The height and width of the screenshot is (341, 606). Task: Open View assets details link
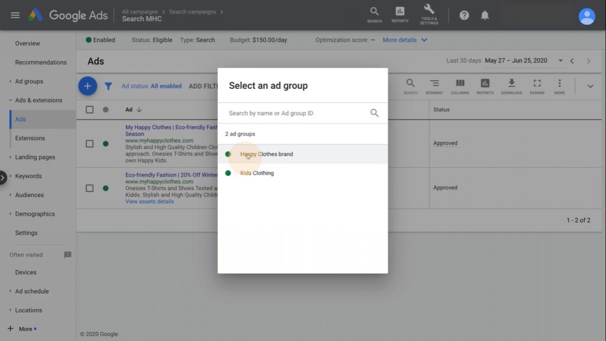click(150, 201)
